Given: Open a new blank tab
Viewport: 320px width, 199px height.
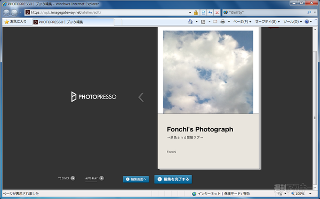Looking at the screenshot, I should click(x=118, y=22).
